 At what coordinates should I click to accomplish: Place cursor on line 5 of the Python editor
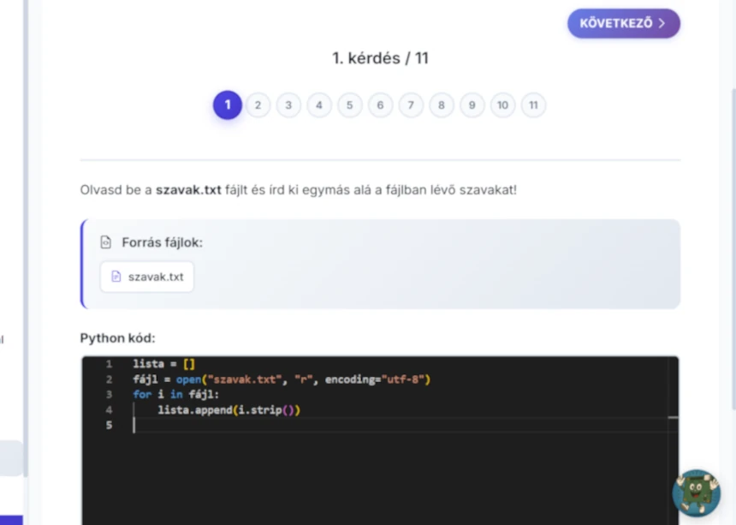point(134,425)
